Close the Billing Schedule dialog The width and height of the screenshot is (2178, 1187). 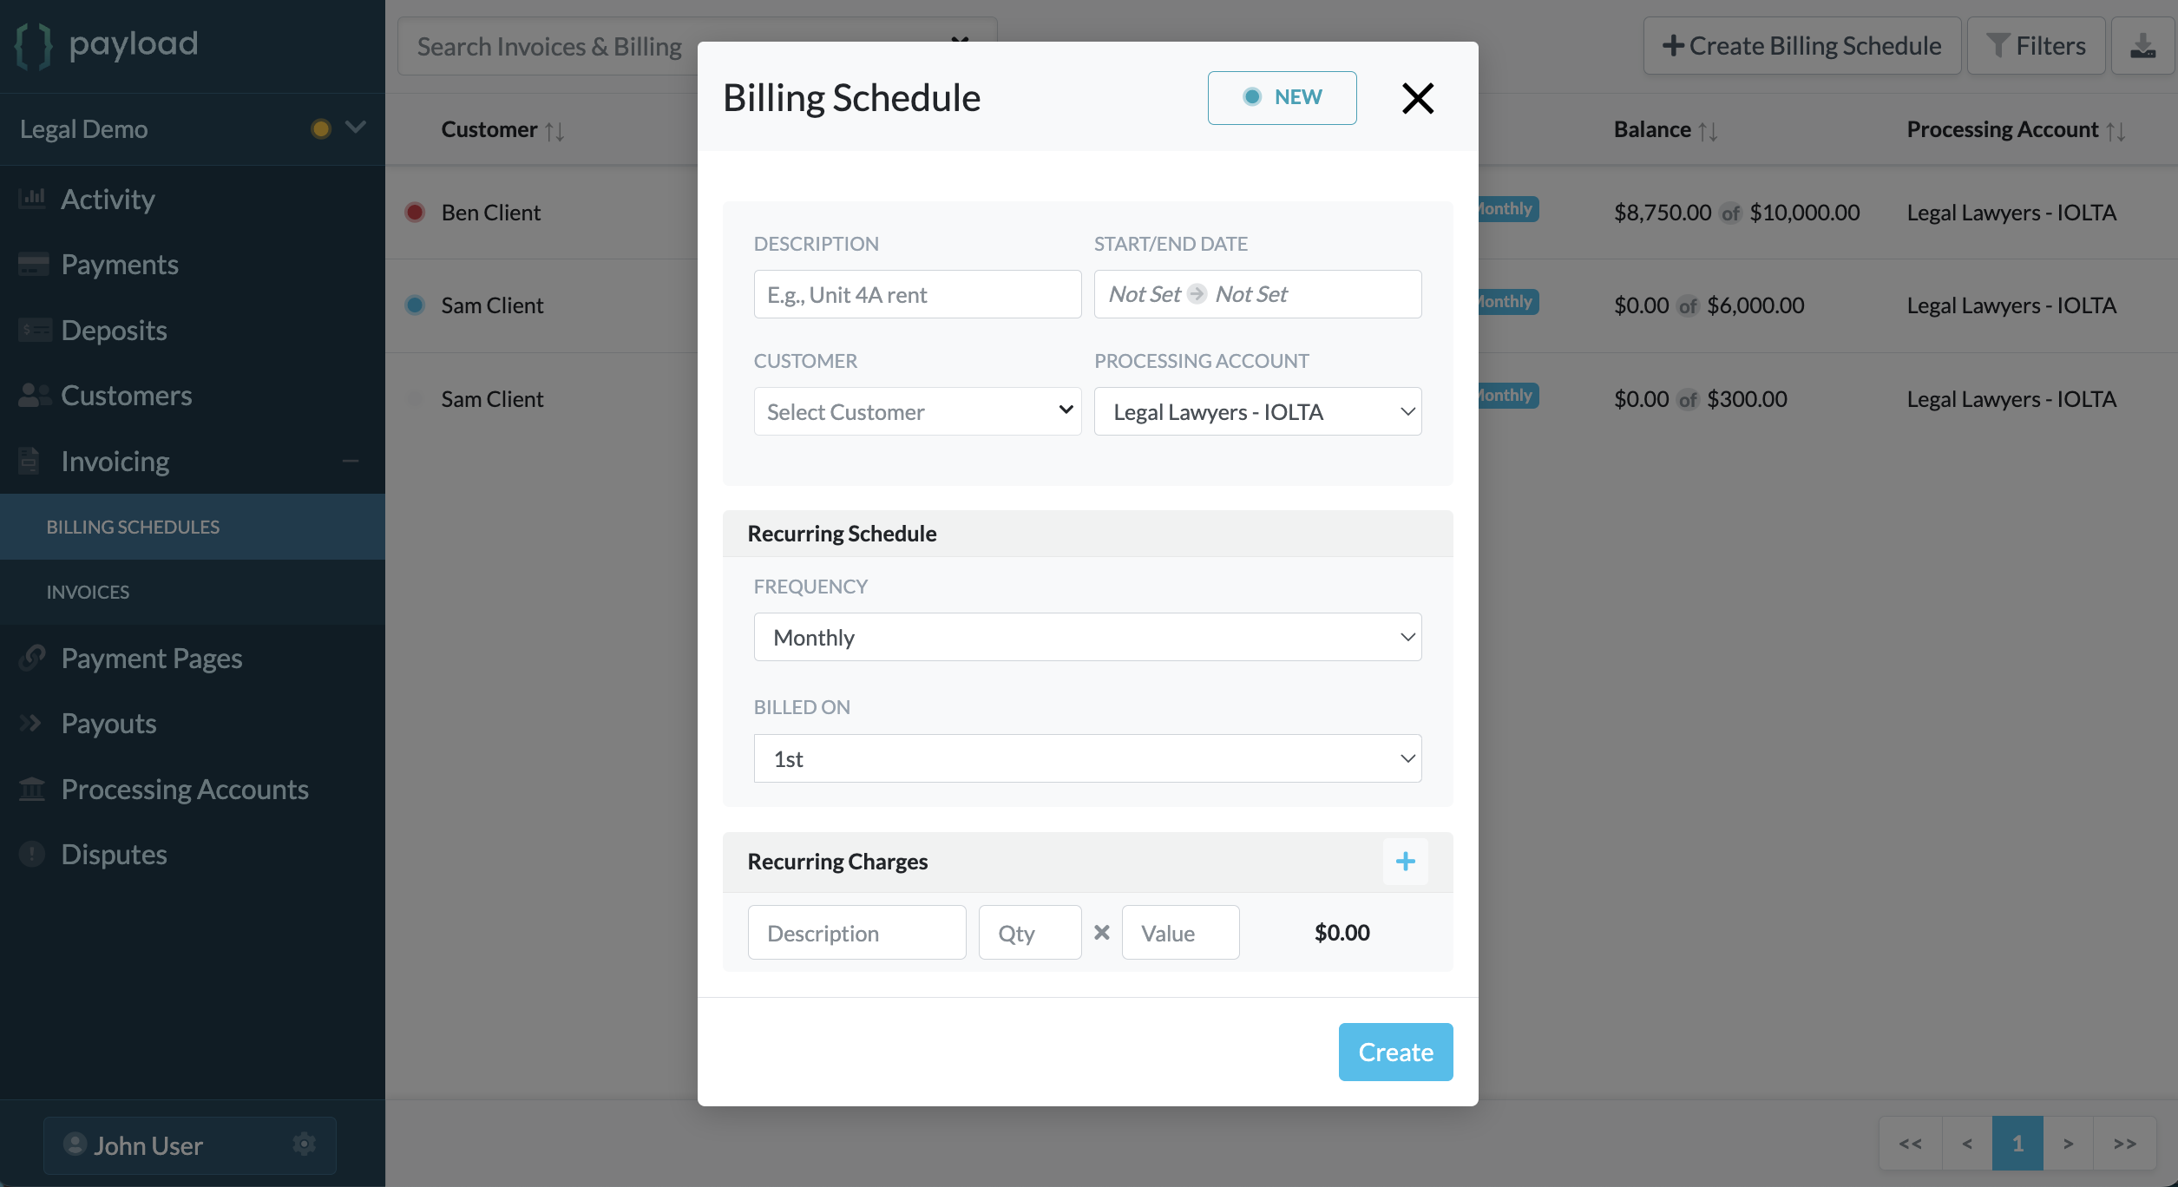point(1418,98)
